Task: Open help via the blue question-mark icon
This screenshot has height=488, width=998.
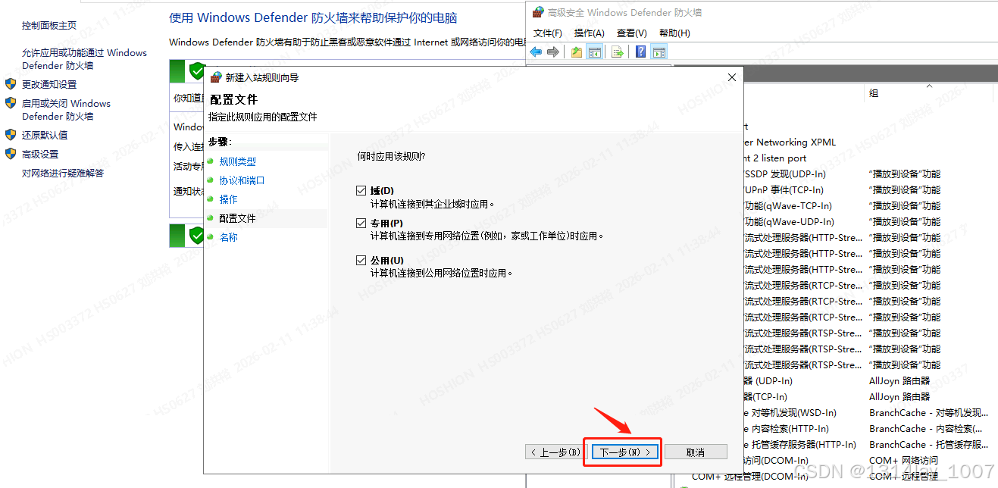Action: pyautogui.click(x=641, y=52)
